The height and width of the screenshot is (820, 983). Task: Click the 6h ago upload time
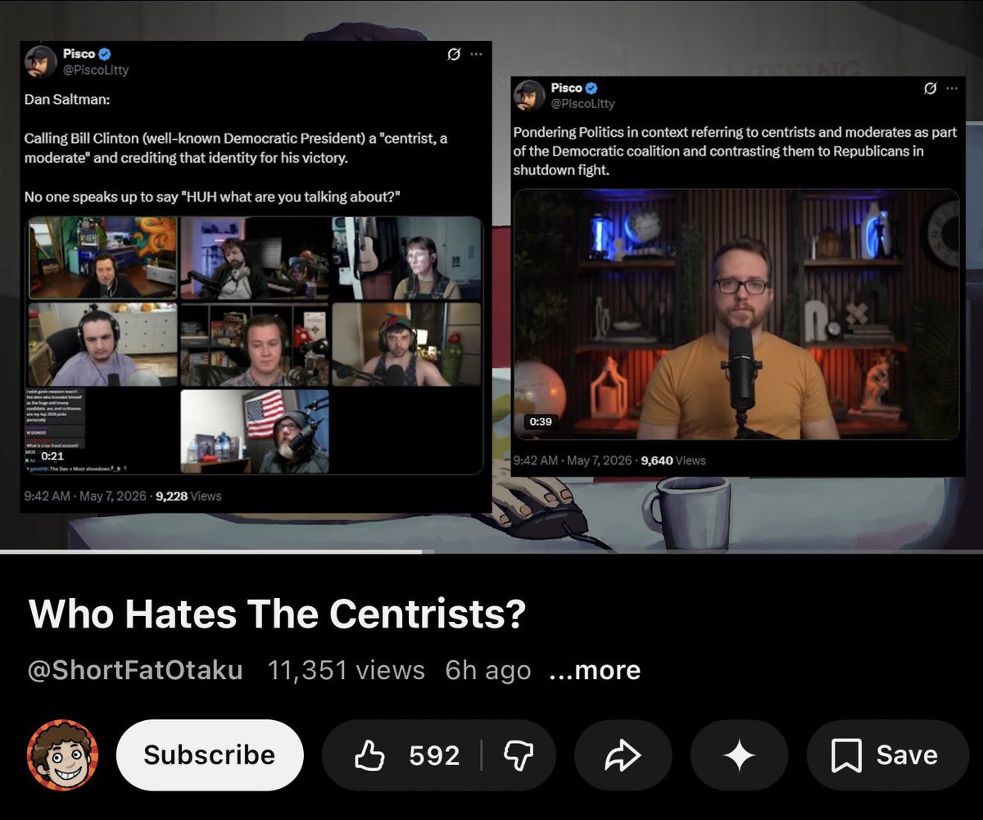pyautogui.click(x=487, y=670)
